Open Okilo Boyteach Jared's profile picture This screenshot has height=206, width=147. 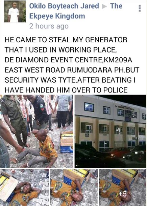(15, 11)
